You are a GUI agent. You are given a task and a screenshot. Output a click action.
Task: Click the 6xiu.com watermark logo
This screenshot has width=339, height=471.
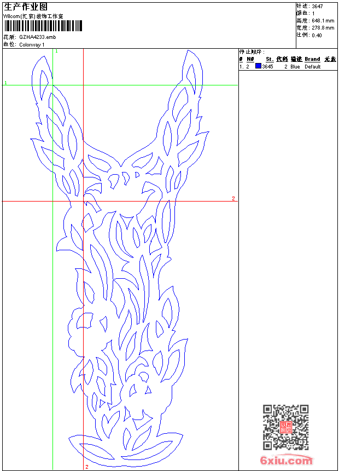click(x=287, y=461)
